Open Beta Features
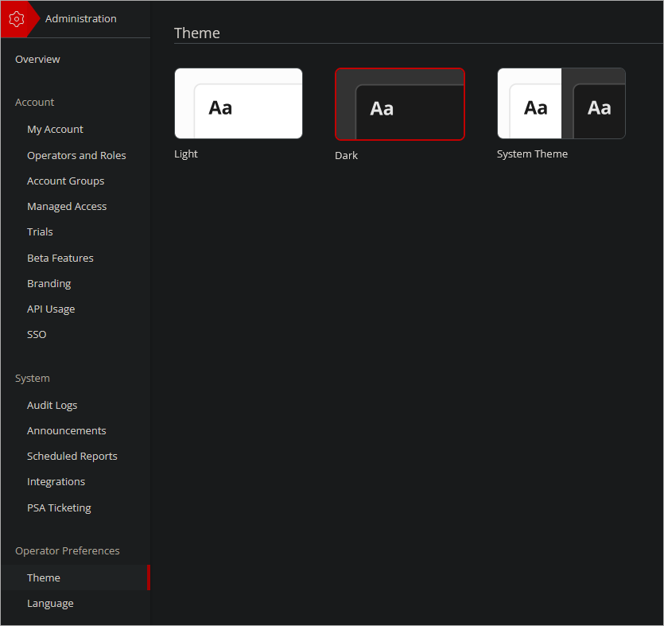This screenshot has height=626, width=664. [60, 258]
